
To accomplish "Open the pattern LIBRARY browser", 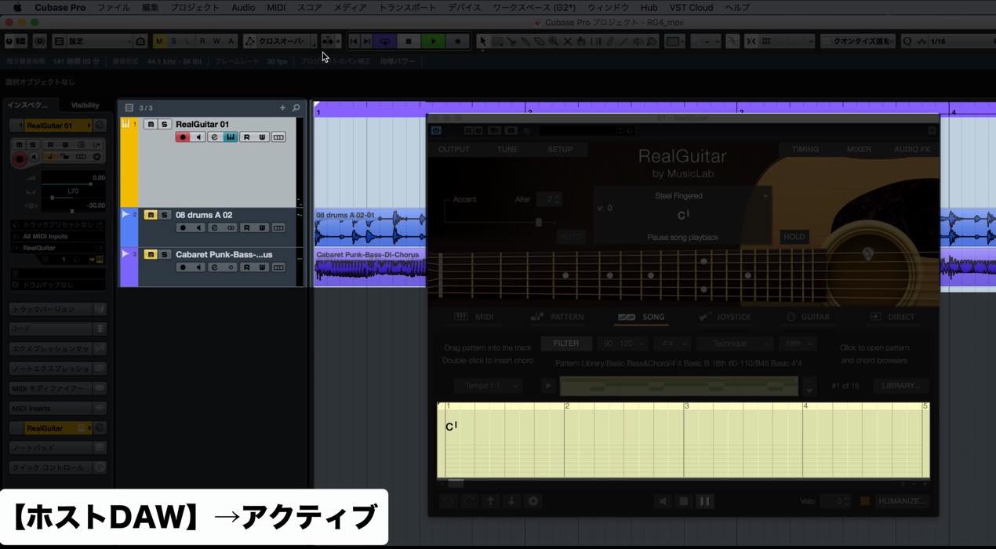I will [x=900, y=386].
